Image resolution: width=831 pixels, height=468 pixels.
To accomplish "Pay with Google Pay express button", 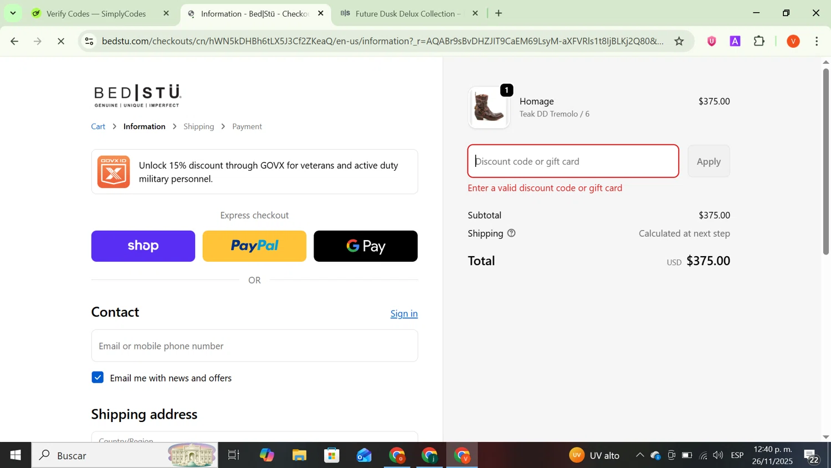I will (x=366, y=246).
